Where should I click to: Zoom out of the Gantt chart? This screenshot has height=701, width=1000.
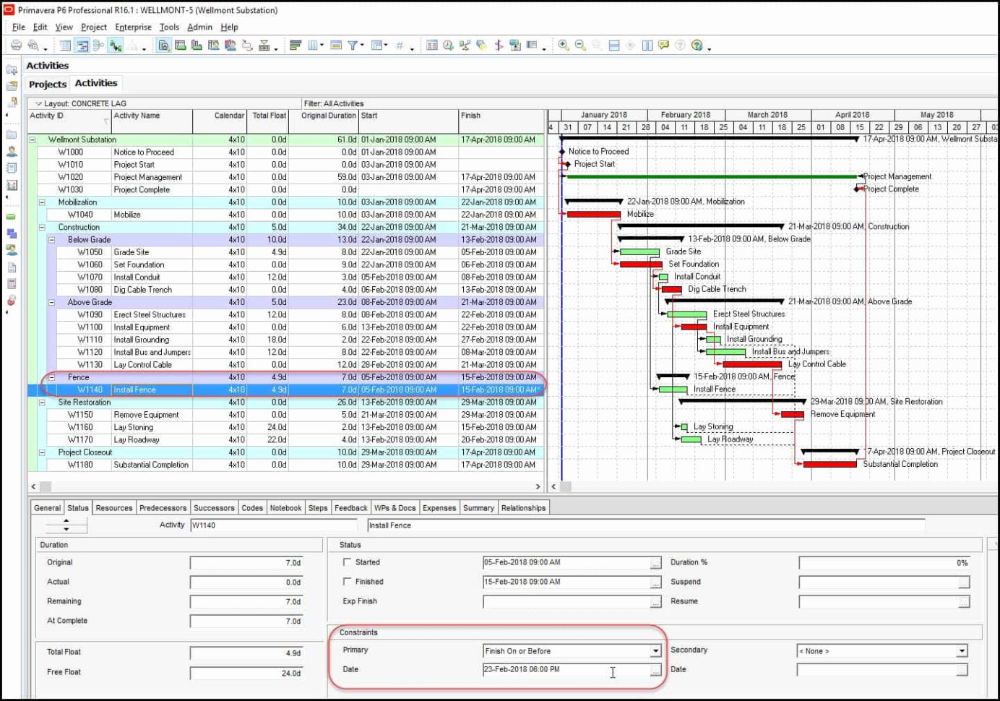coord(579,45)
